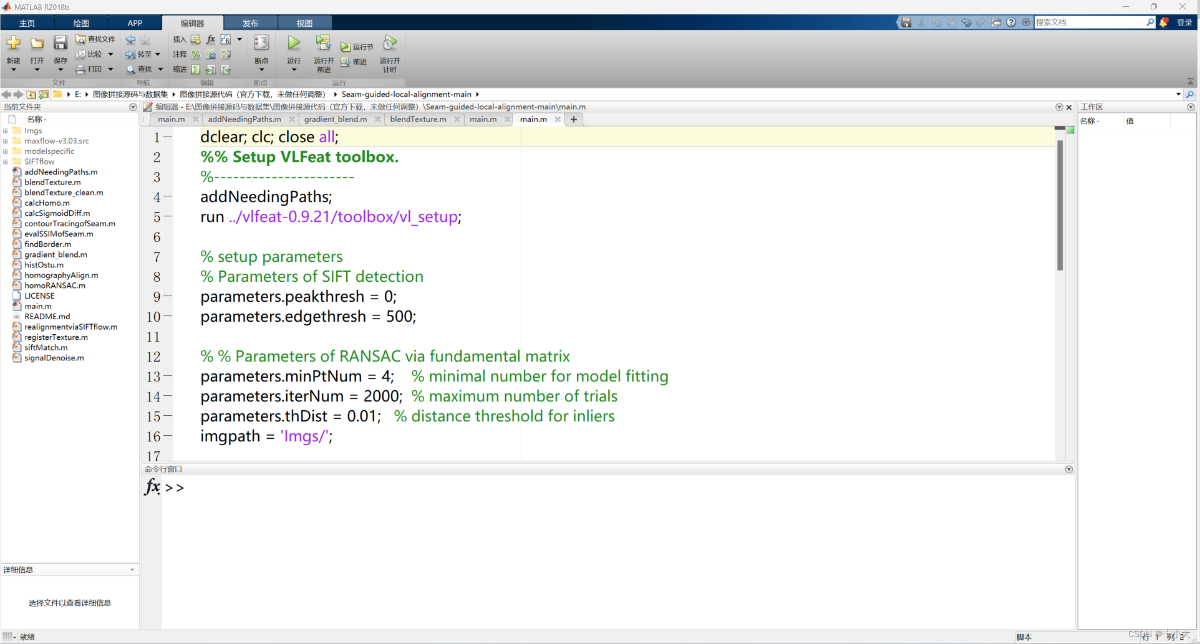
Task: Switch to the 主页 (Home) ribbon tab
Action: [27, 23]
